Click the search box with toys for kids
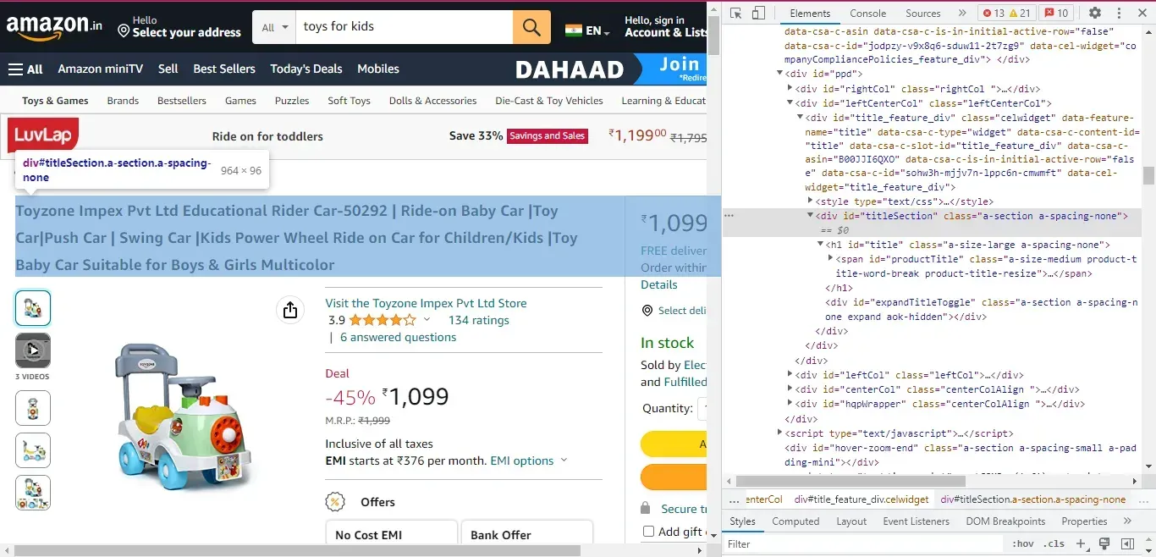This screenshot has width=1156, height=557. coord(404,27)
